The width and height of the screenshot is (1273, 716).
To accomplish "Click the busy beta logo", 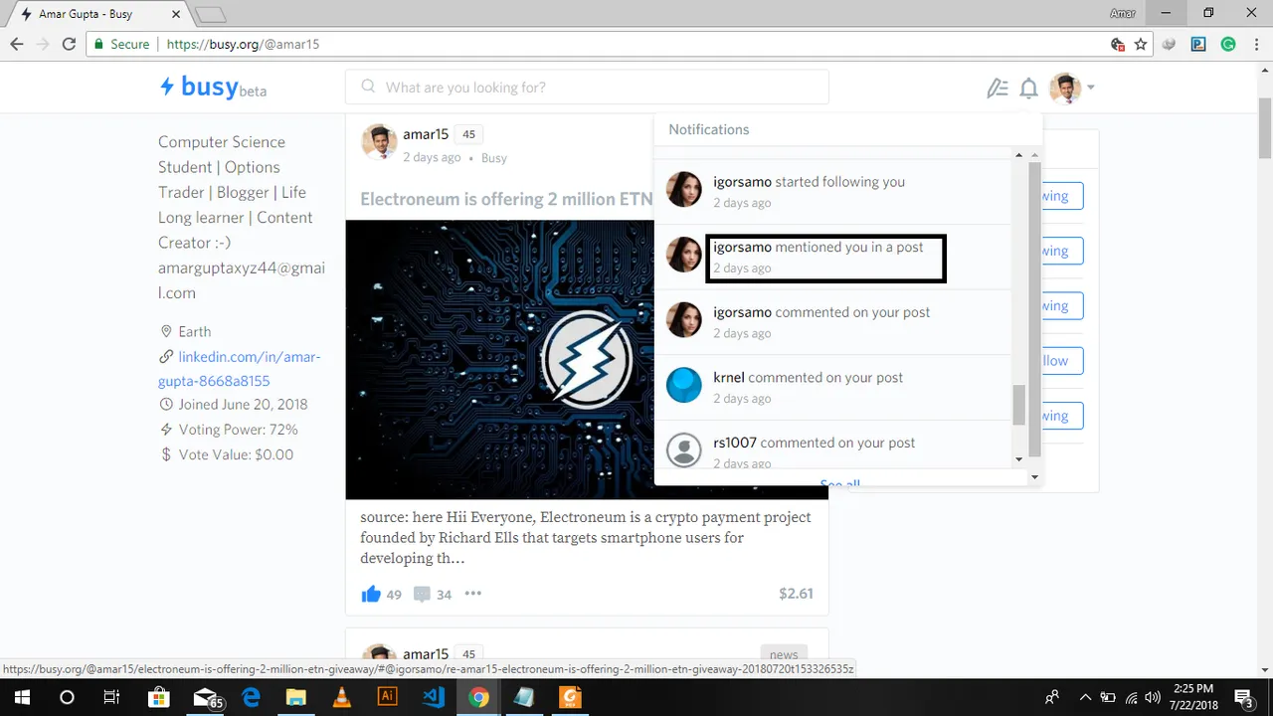I will pos(213,88).
